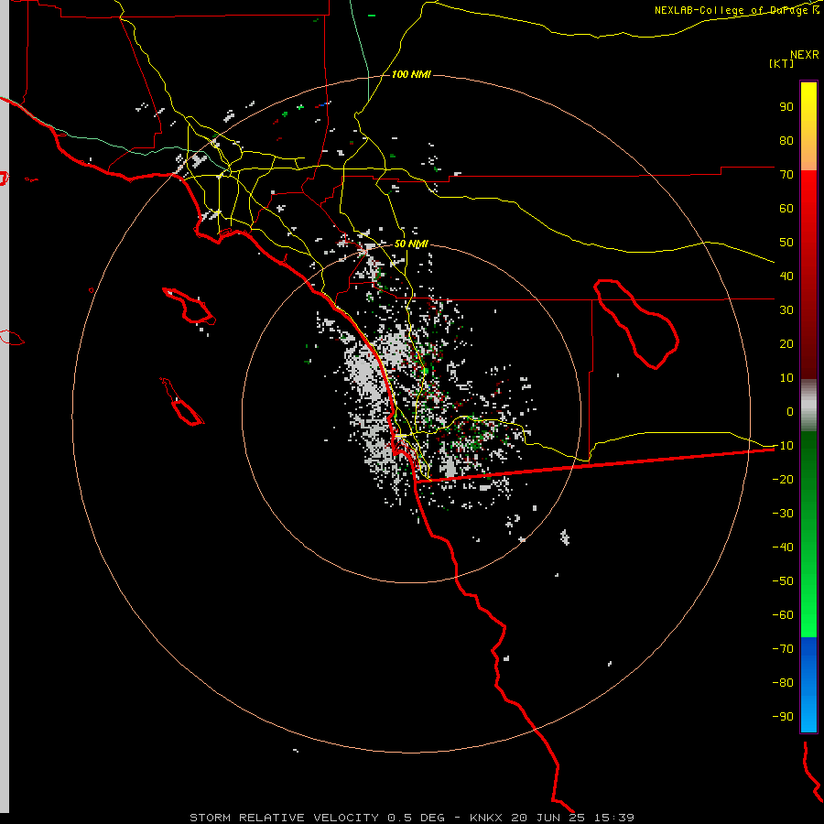Click the "20 JUN 25" date text
The image size is (824, 824).
pyautogui.click(x=548, y=818)
